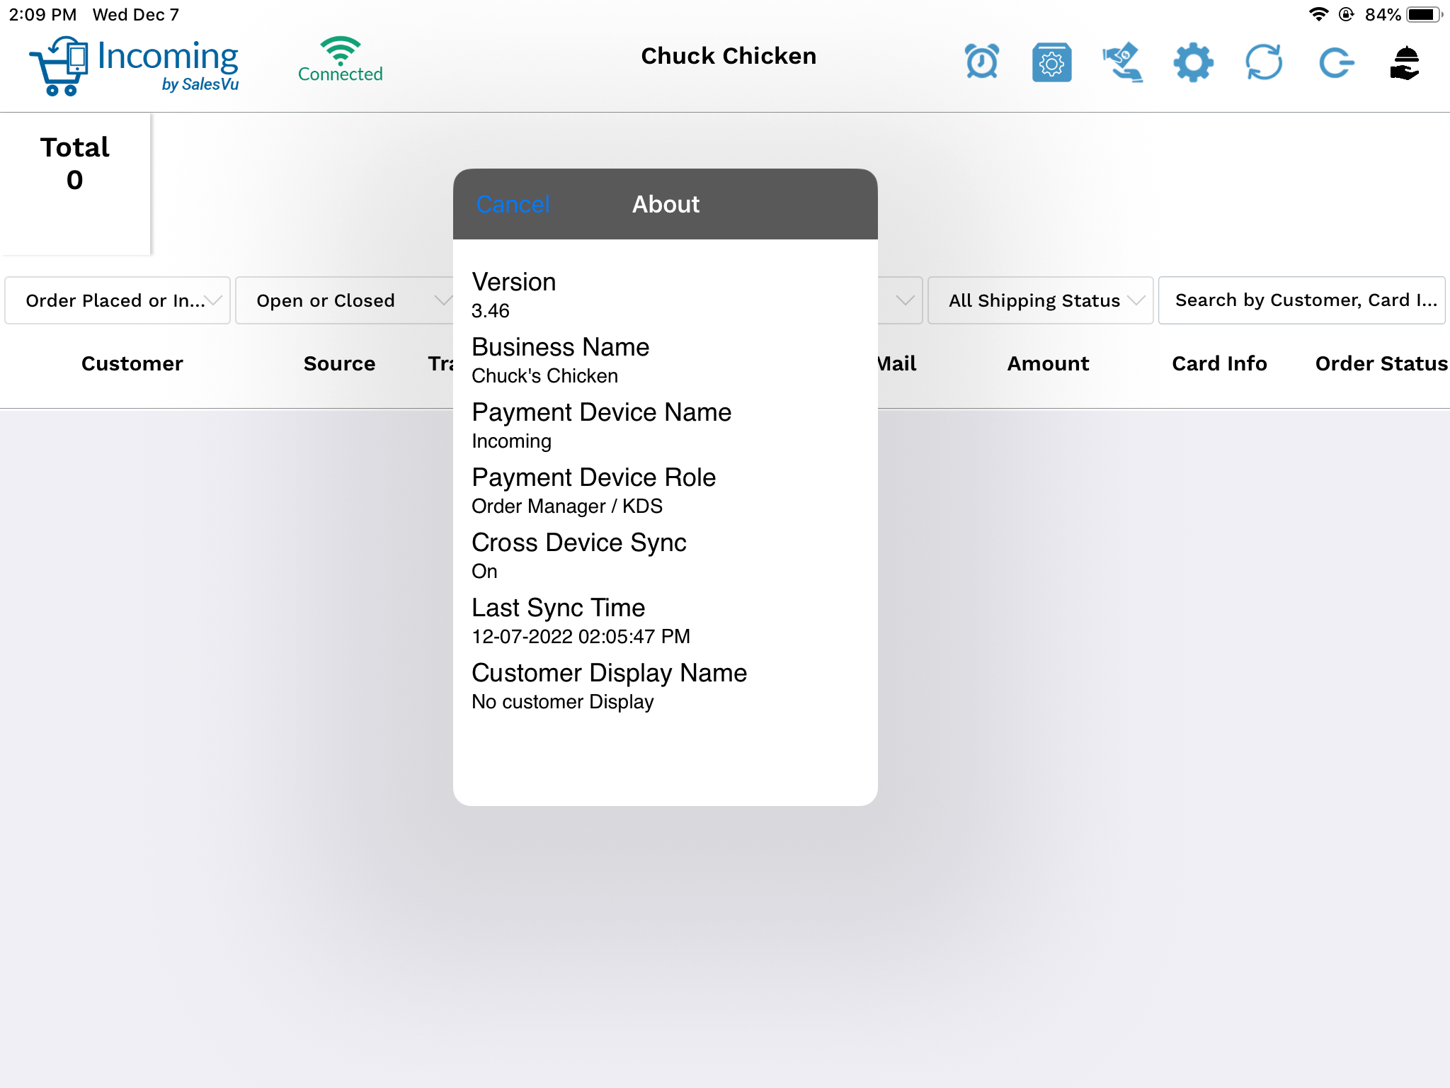Select the About menu dialog
This screenshot has width=1450, height=1088.
(667, 203)
